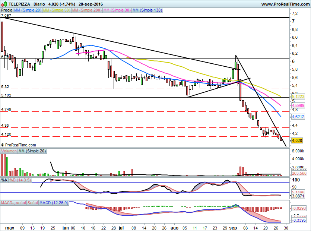Click the sep marker on time axis

click(x=233, y=227)
